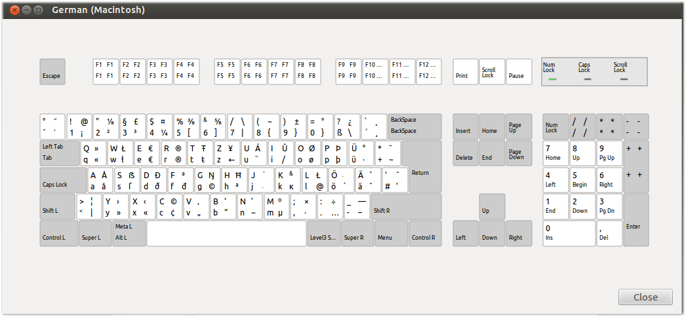This screenshot has height=317, width=686.
Task: Click the S key with ß
Action: click(127, 180)
